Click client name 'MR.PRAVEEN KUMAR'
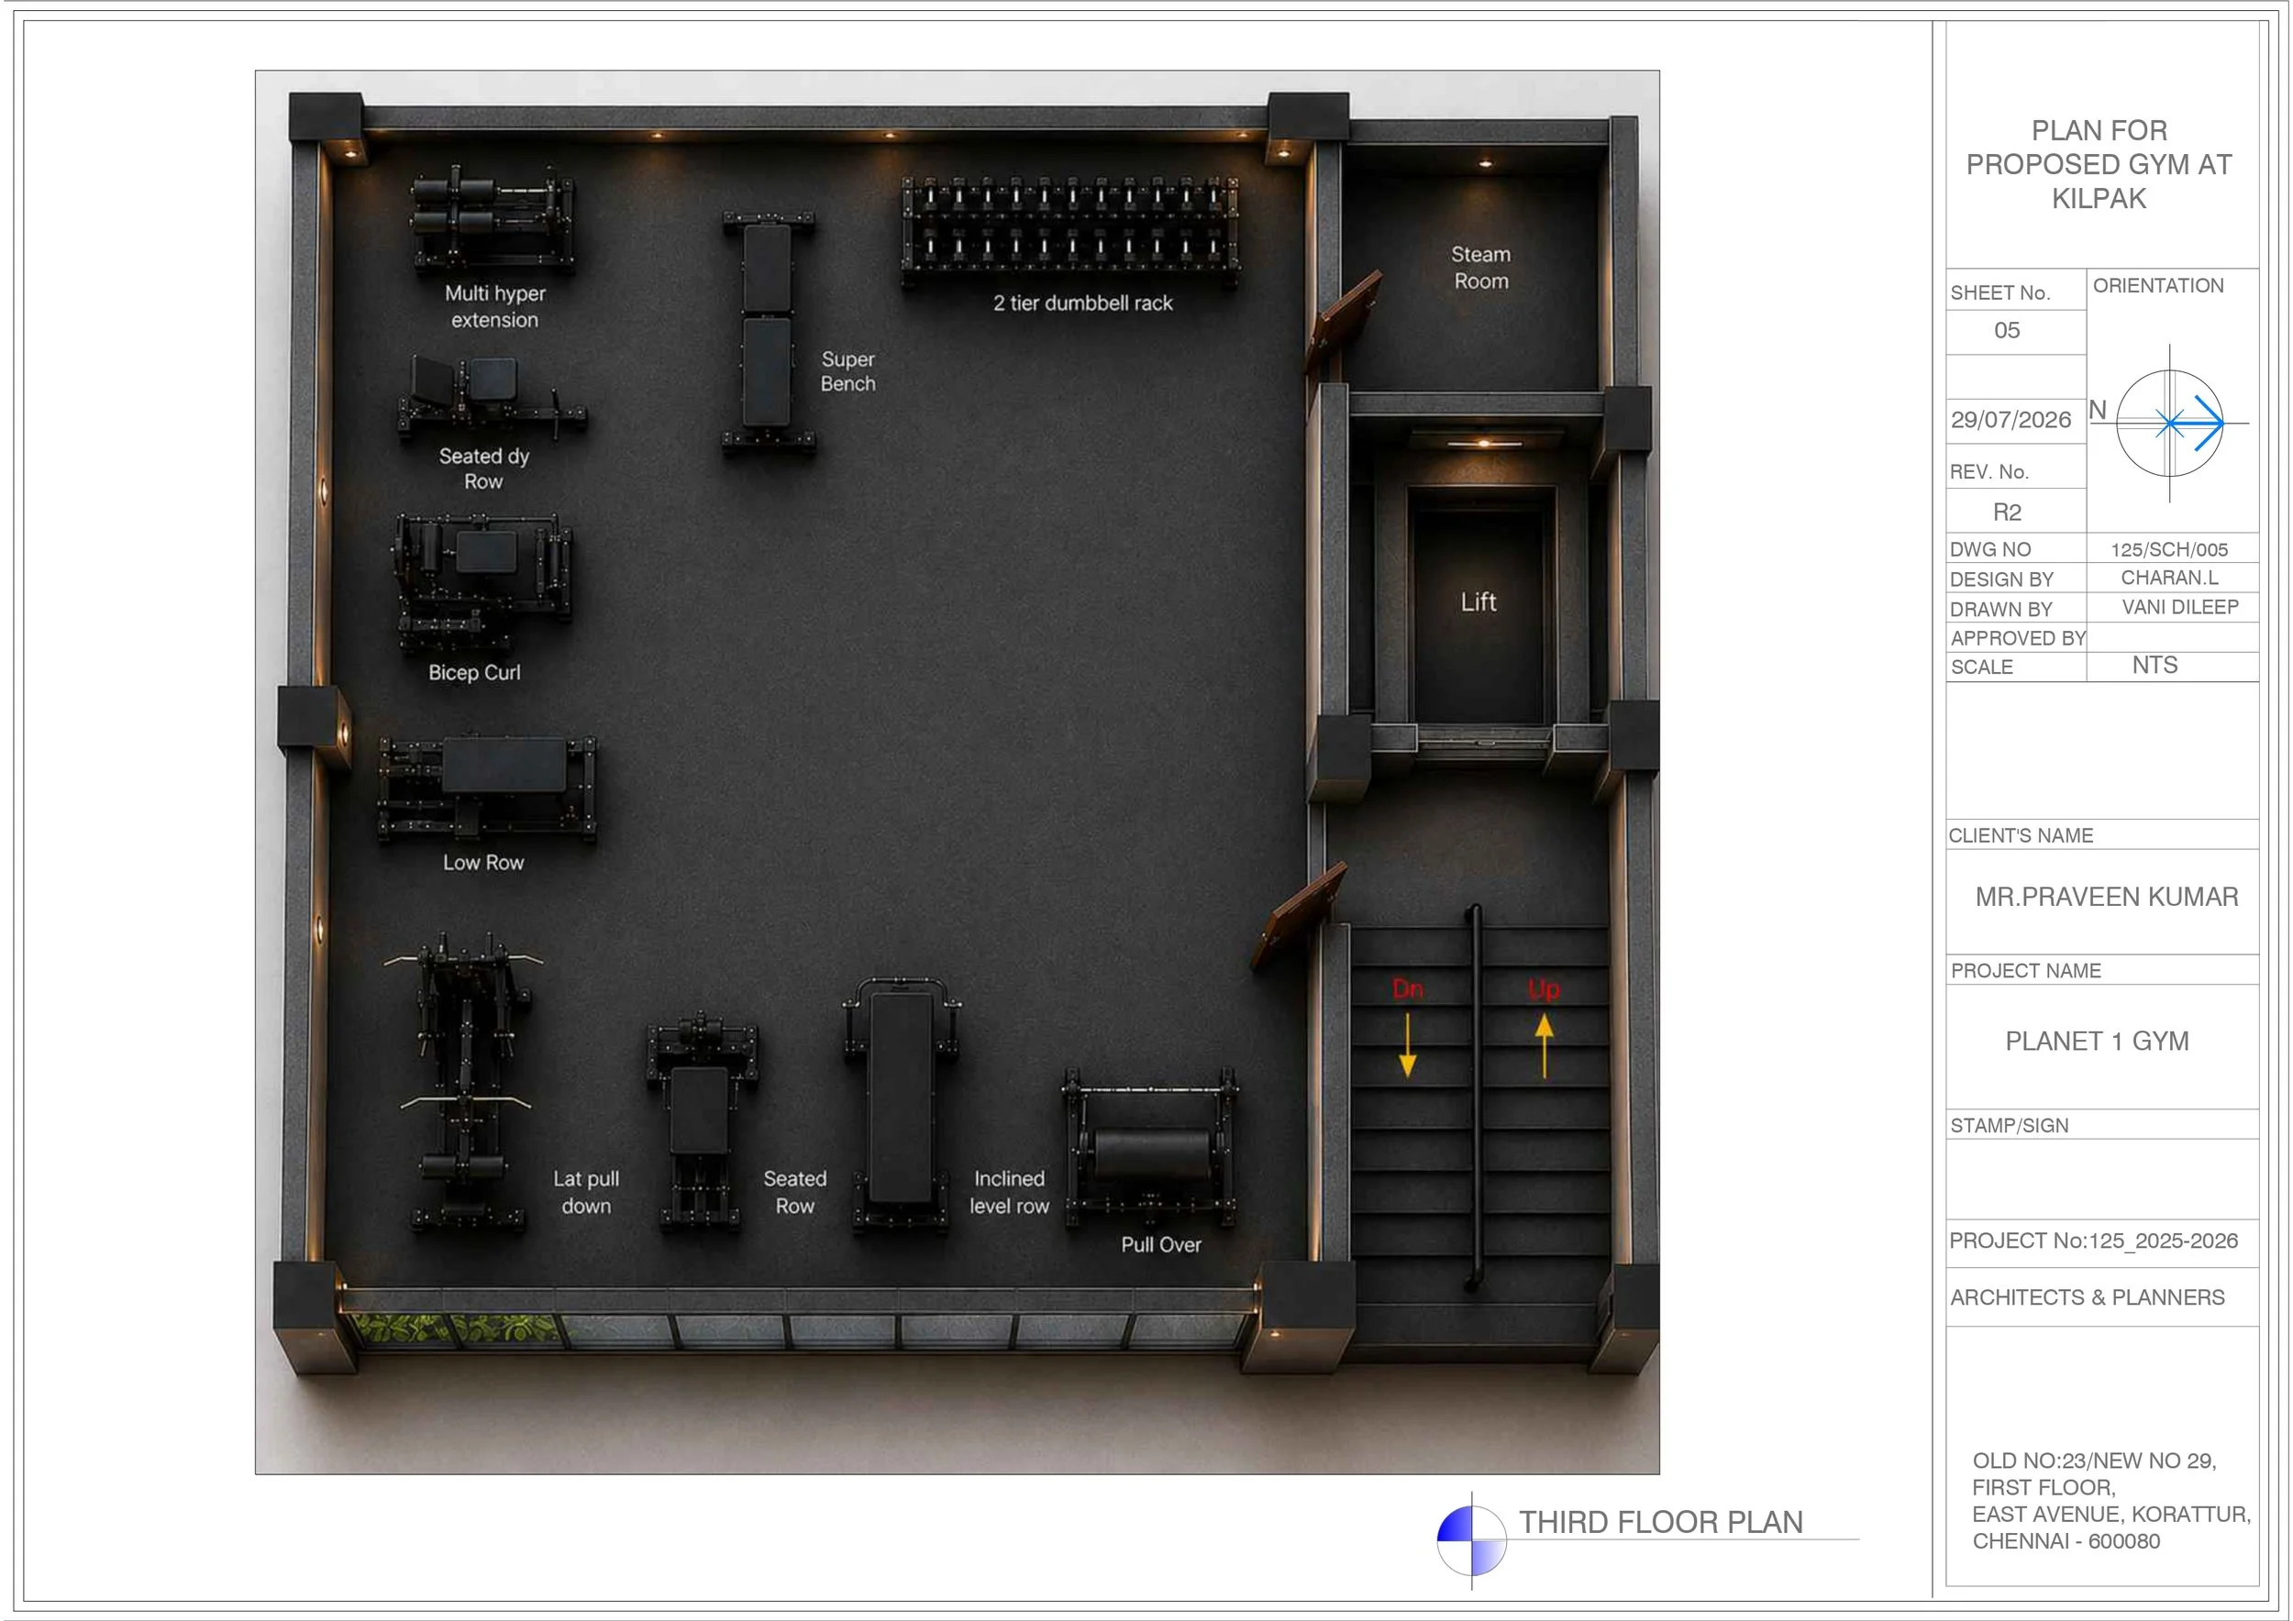The width and height of the screenshot is (2293, 1621). click(2106, 897)
